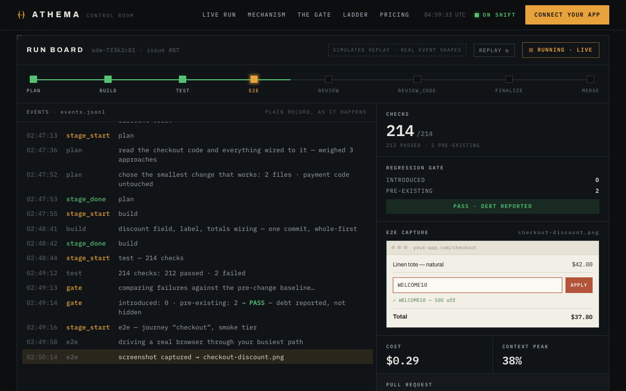
Task: Click the checkout-discount.png filename label
Action: 559,233
